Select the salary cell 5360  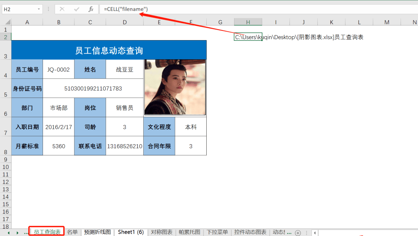[59, 146]
